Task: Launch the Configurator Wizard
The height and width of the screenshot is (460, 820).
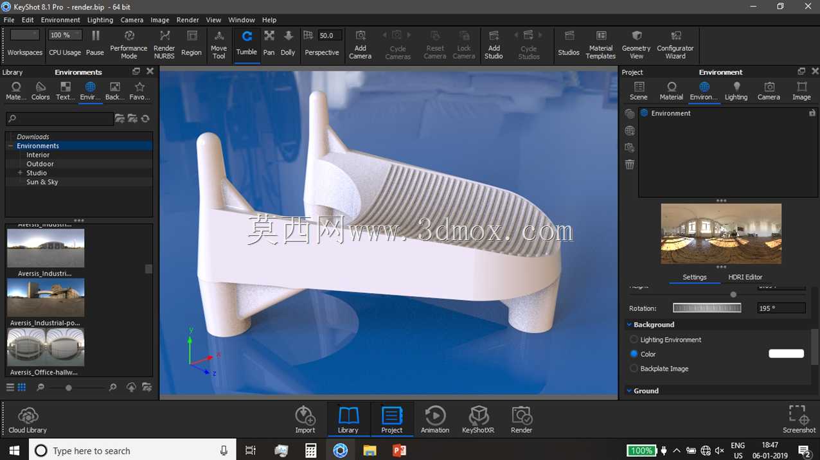Action: pyautogui.click(x=675, y=44)
